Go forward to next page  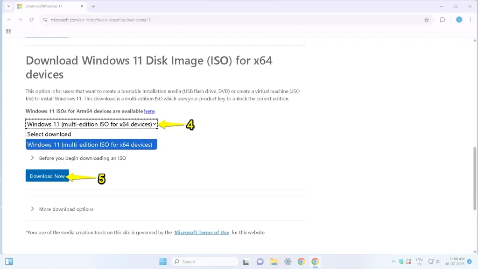20,20
